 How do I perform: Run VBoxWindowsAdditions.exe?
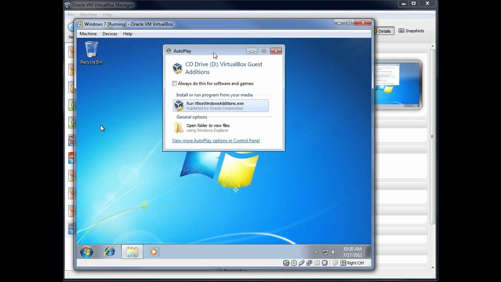(221, 106)
